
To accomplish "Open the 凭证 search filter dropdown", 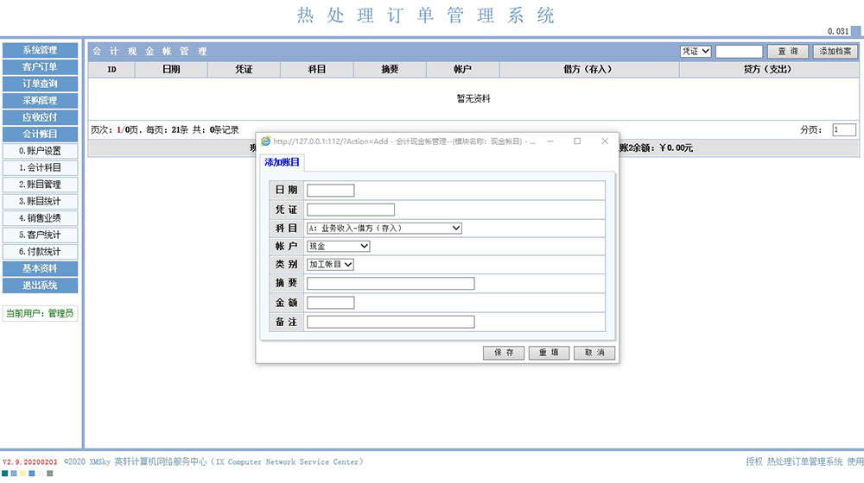I will [695, 52].
